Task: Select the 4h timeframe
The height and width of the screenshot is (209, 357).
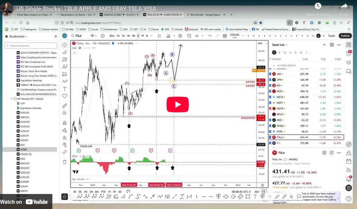Action: pos(129,36)
